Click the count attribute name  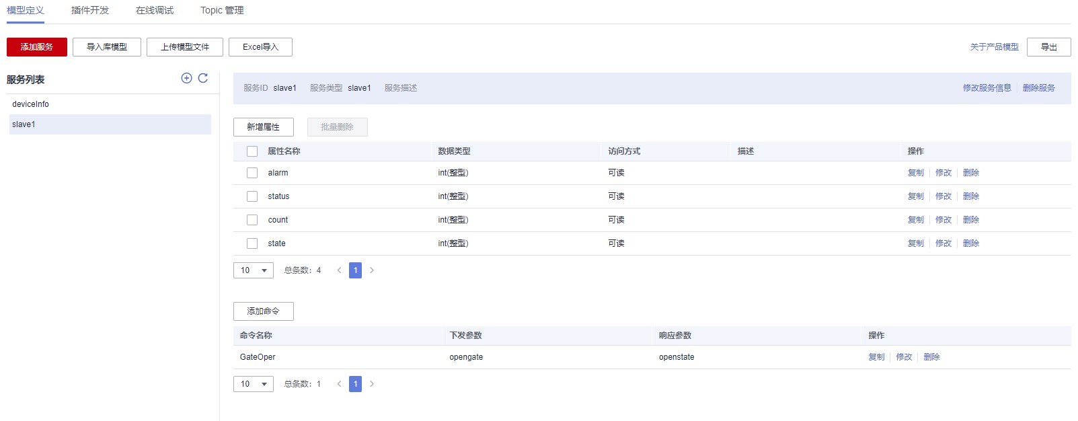coord(278,220)
